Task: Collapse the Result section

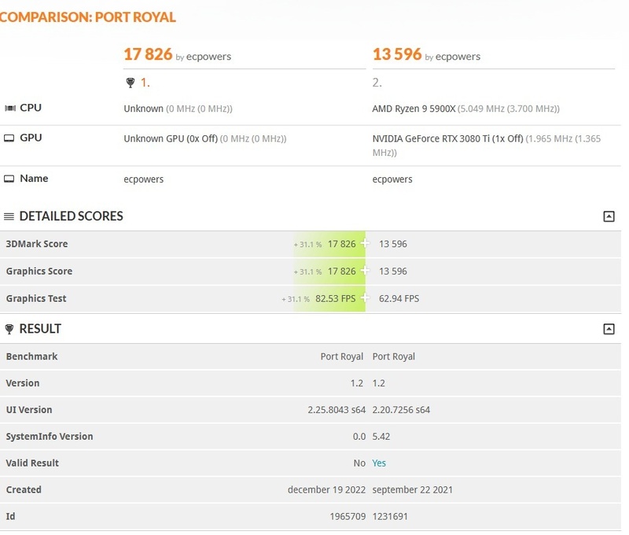Action: tap(609, 329)
